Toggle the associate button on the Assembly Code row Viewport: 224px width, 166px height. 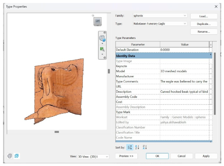point(211,97)
